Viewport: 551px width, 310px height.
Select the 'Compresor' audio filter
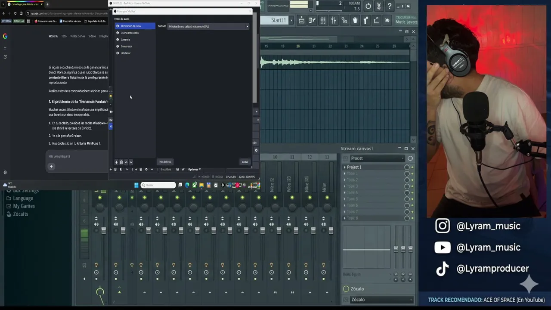tap(135, 46)
